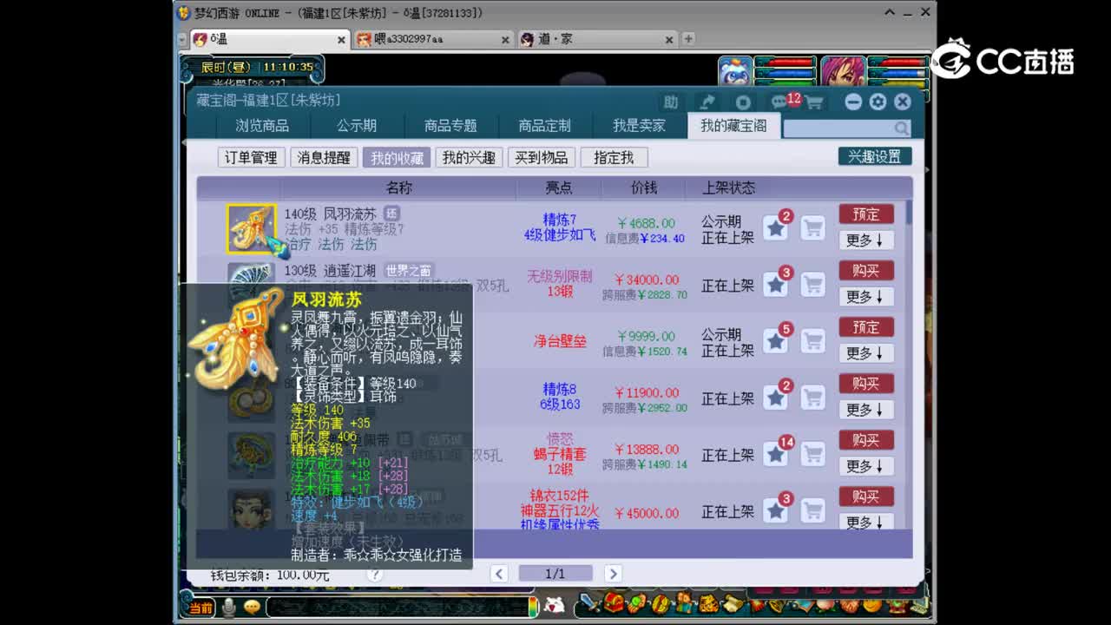The height and width of the screenshot is (625, 1111).
Task: Toggle favorite star for ¥11900.00 row
Action: tap(775, 398)
